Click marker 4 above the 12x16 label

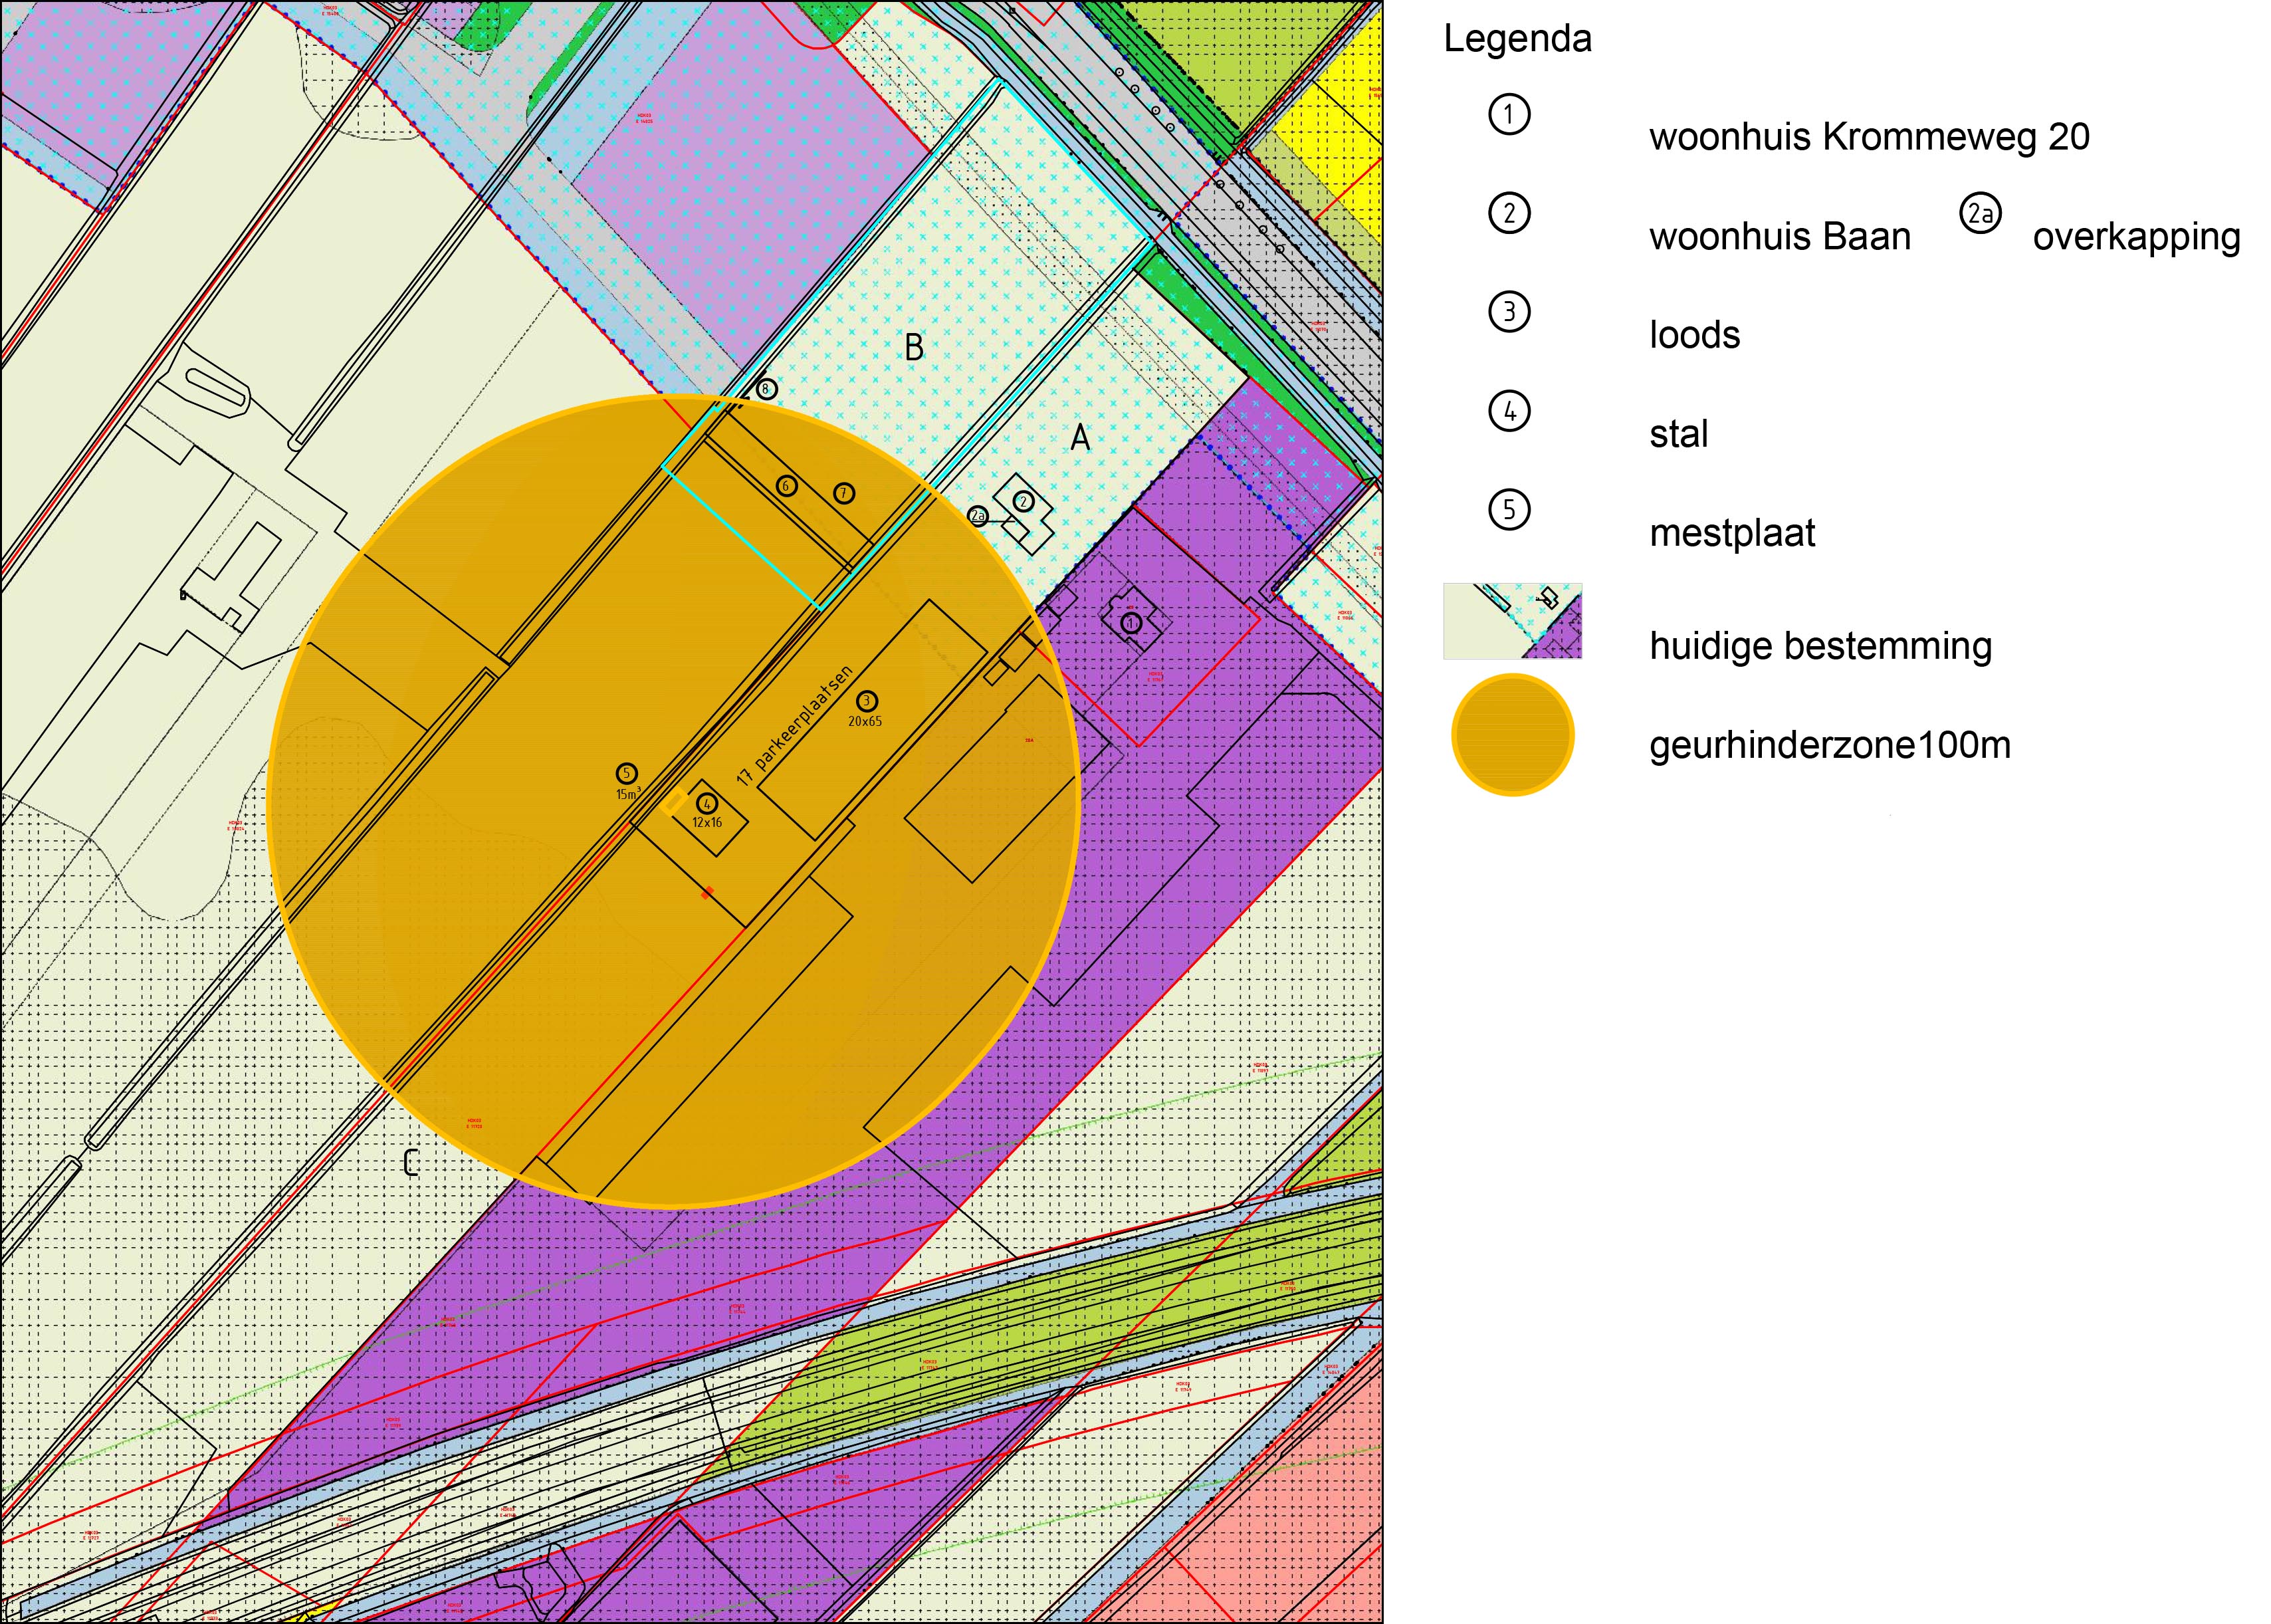706,804
